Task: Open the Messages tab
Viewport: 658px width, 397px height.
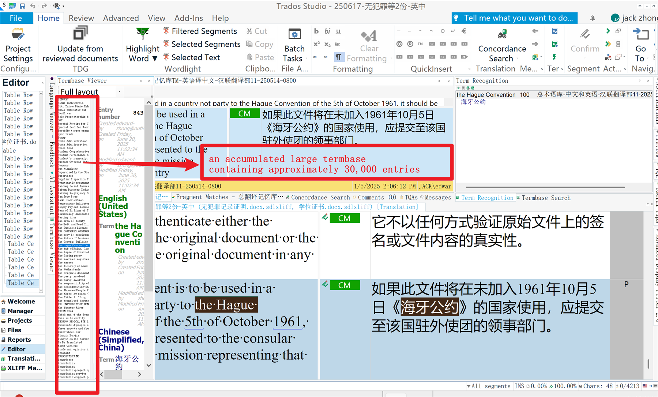Action: tap(435, 197)
